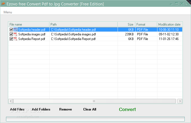Select the Softpedia header.pdf file name

[32, 30]
